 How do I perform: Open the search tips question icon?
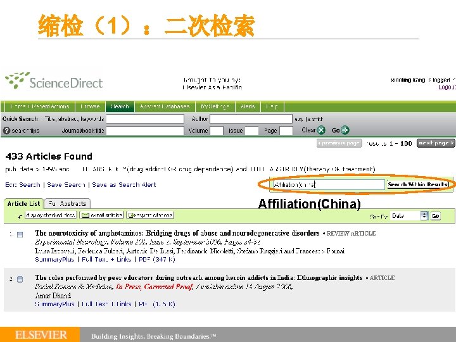coord(6,131)
